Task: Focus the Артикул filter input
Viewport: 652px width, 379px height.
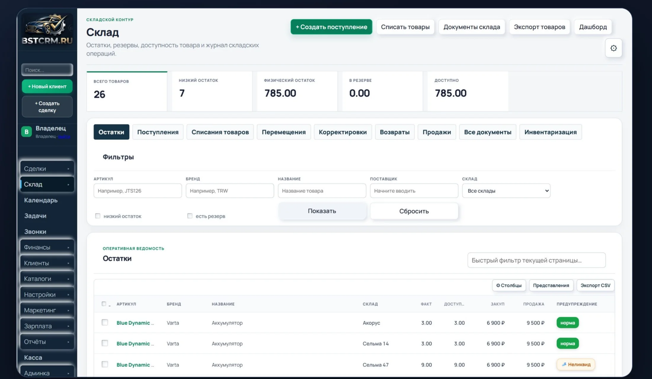Action: pyautogui.click(x=138, y=191)
